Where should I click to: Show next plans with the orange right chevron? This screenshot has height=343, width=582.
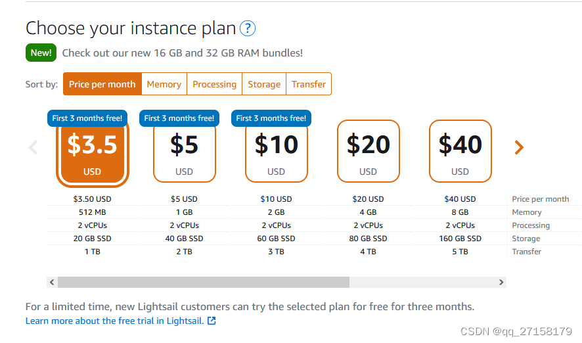click(519, 147)
